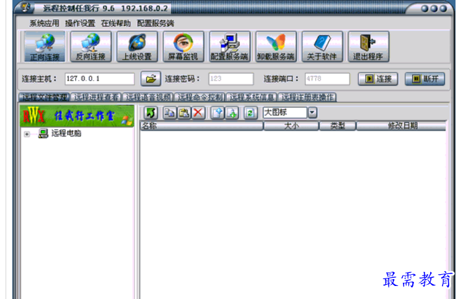Switch to the 远程文件管理 tab

pos(45,97)
